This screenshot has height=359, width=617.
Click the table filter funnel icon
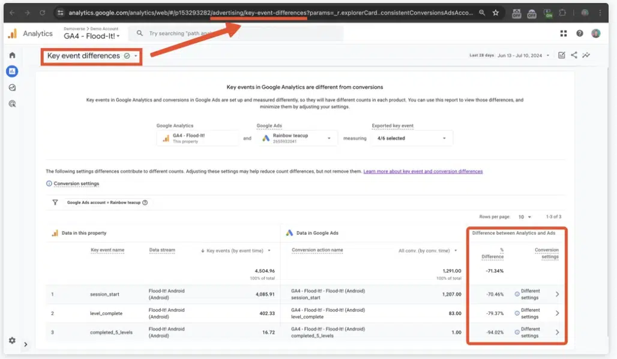tap(55, 203)
